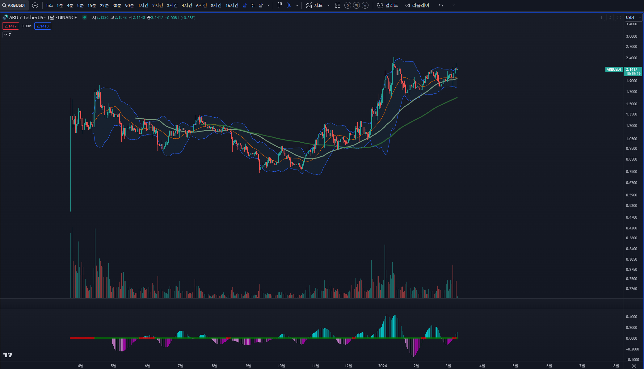Toggle the green market status dot
644x369 pixels.
pos(84,18)
